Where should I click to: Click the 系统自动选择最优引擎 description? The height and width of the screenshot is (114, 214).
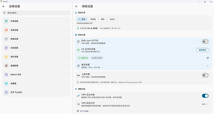click(x=85, y=23)
